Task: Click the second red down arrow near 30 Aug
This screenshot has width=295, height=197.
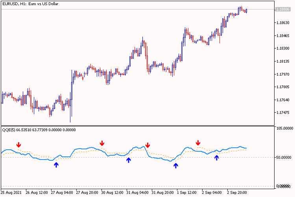Action: (x=102, y=143)
